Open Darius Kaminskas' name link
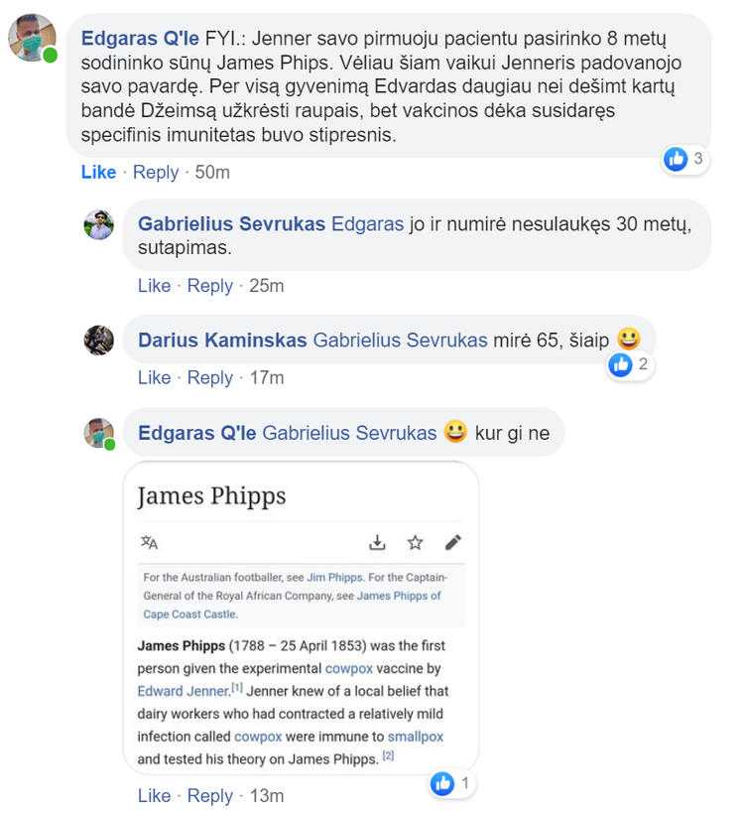The height and width of the screenshot is (821, 744). [222, 341]
